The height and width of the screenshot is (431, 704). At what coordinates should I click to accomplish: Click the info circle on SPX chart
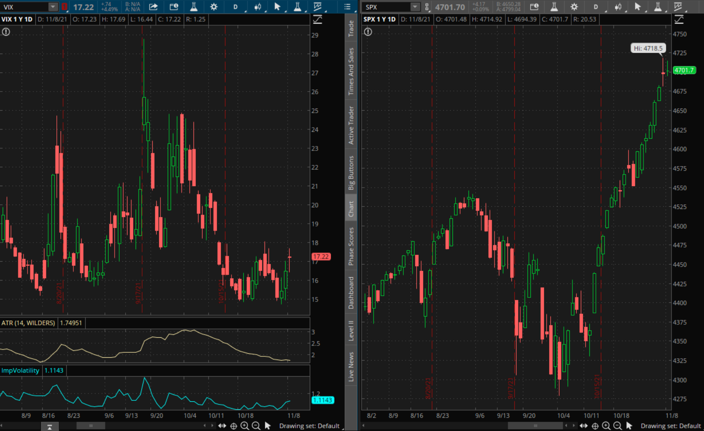[368, 32]
